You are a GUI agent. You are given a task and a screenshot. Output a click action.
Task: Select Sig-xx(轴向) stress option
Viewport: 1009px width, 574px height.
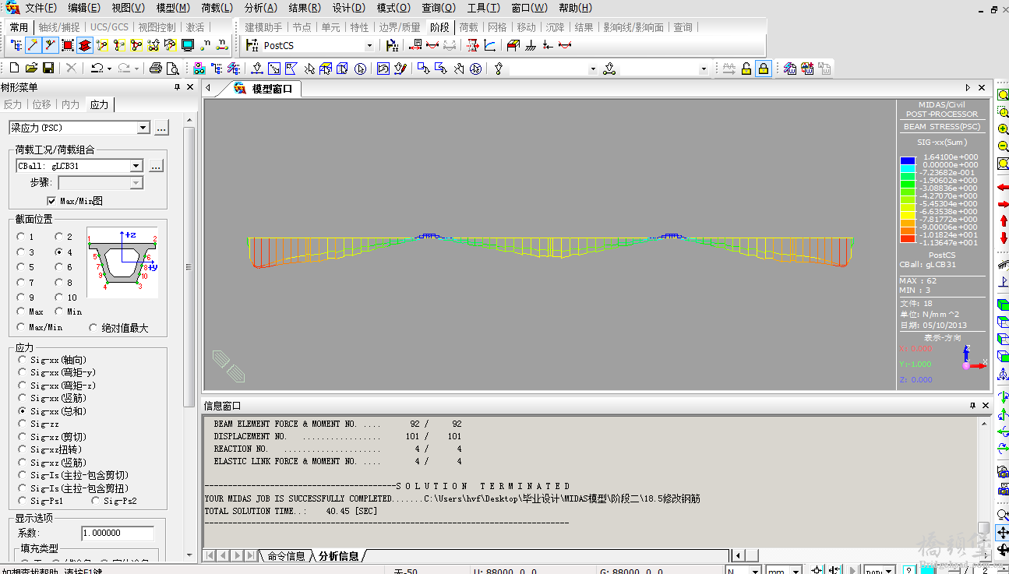click(x=23, y=361)
